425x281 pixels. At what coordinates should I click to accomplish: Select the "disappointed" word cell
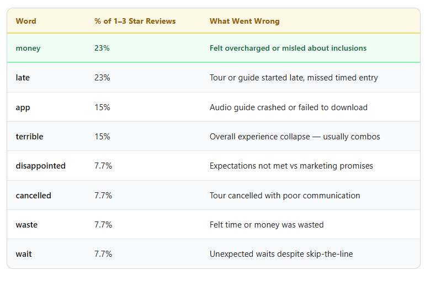[40, 166]
